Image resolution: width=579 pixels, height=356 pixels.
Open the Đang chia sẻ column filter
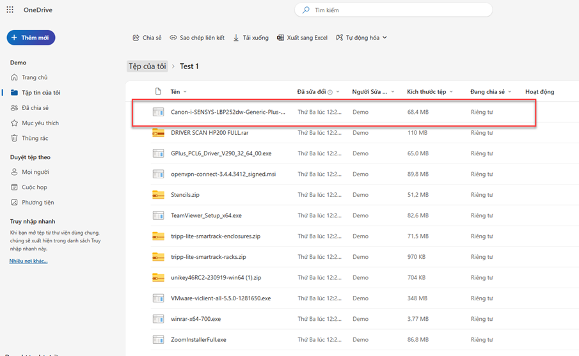click(510, 92)
